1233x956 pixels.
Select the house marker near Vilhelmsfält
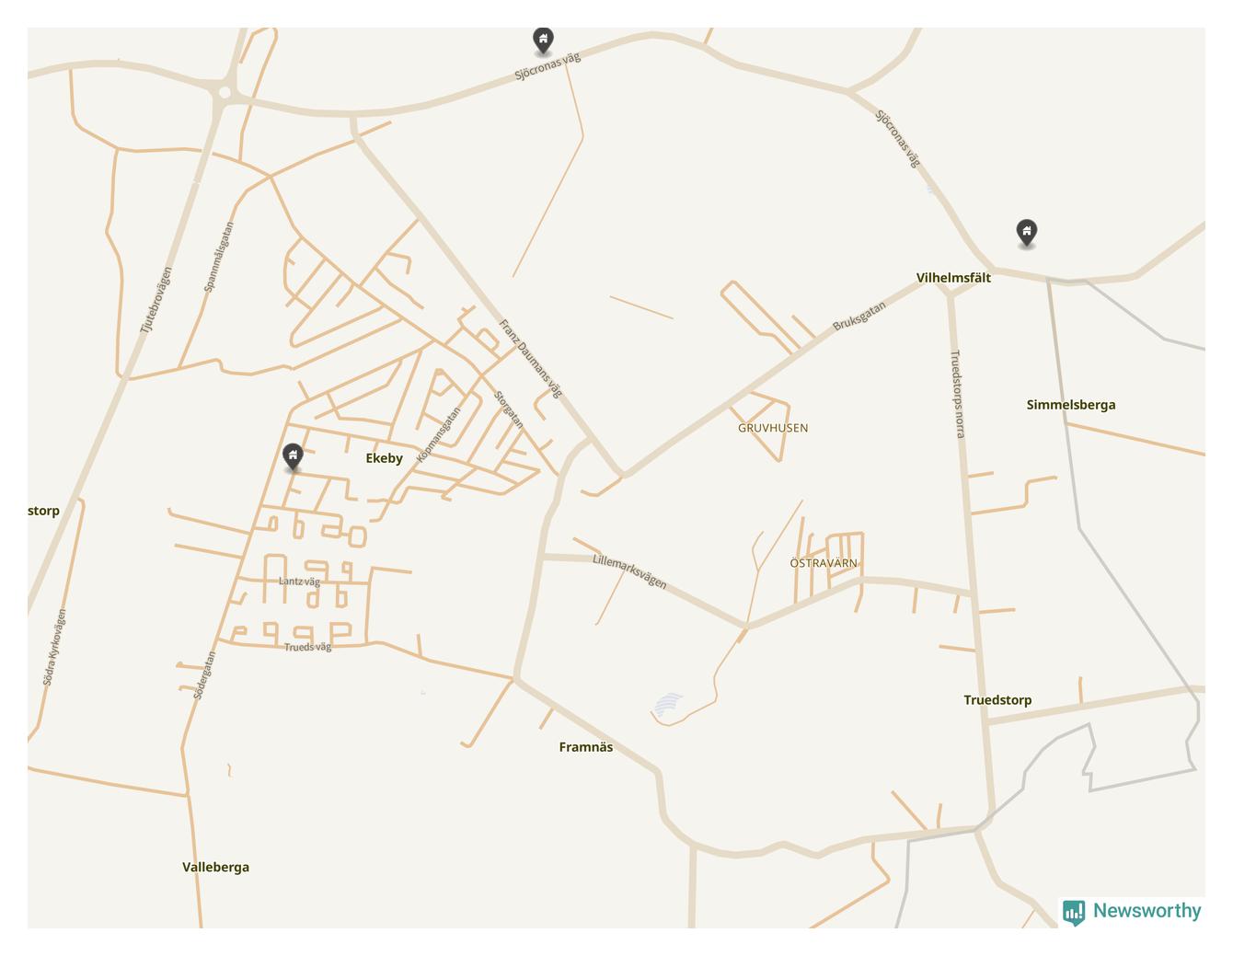tap(1026, 232)
